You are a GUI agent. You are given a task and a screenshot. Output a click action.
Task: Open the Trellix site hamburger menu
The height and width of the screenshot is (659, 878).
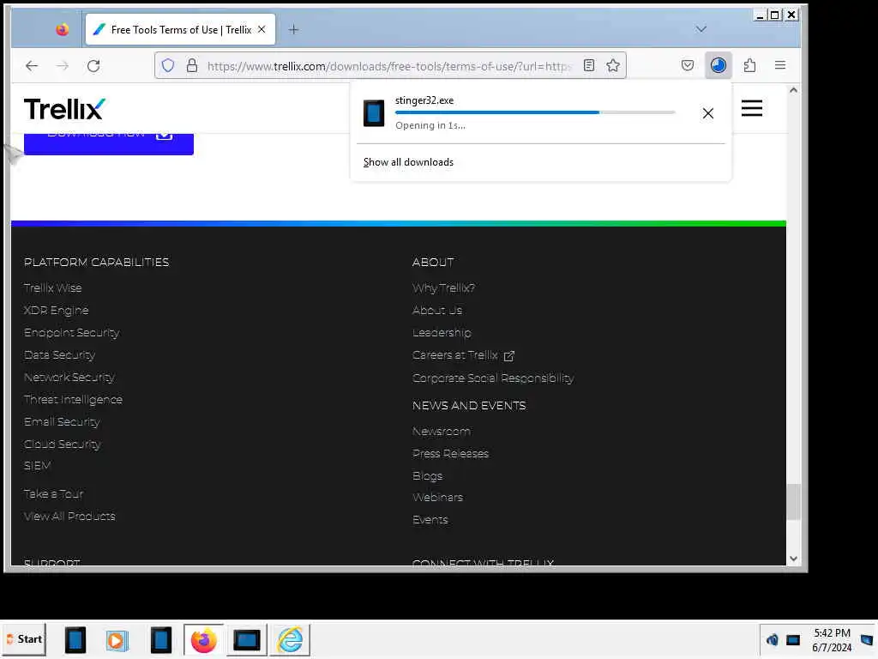pyautogui.click(x=752, y=108)
